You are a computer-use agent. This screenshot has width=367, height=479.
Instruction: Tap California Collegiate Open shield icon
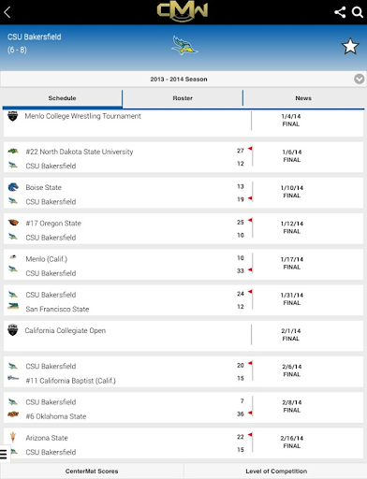click(13, 330)
